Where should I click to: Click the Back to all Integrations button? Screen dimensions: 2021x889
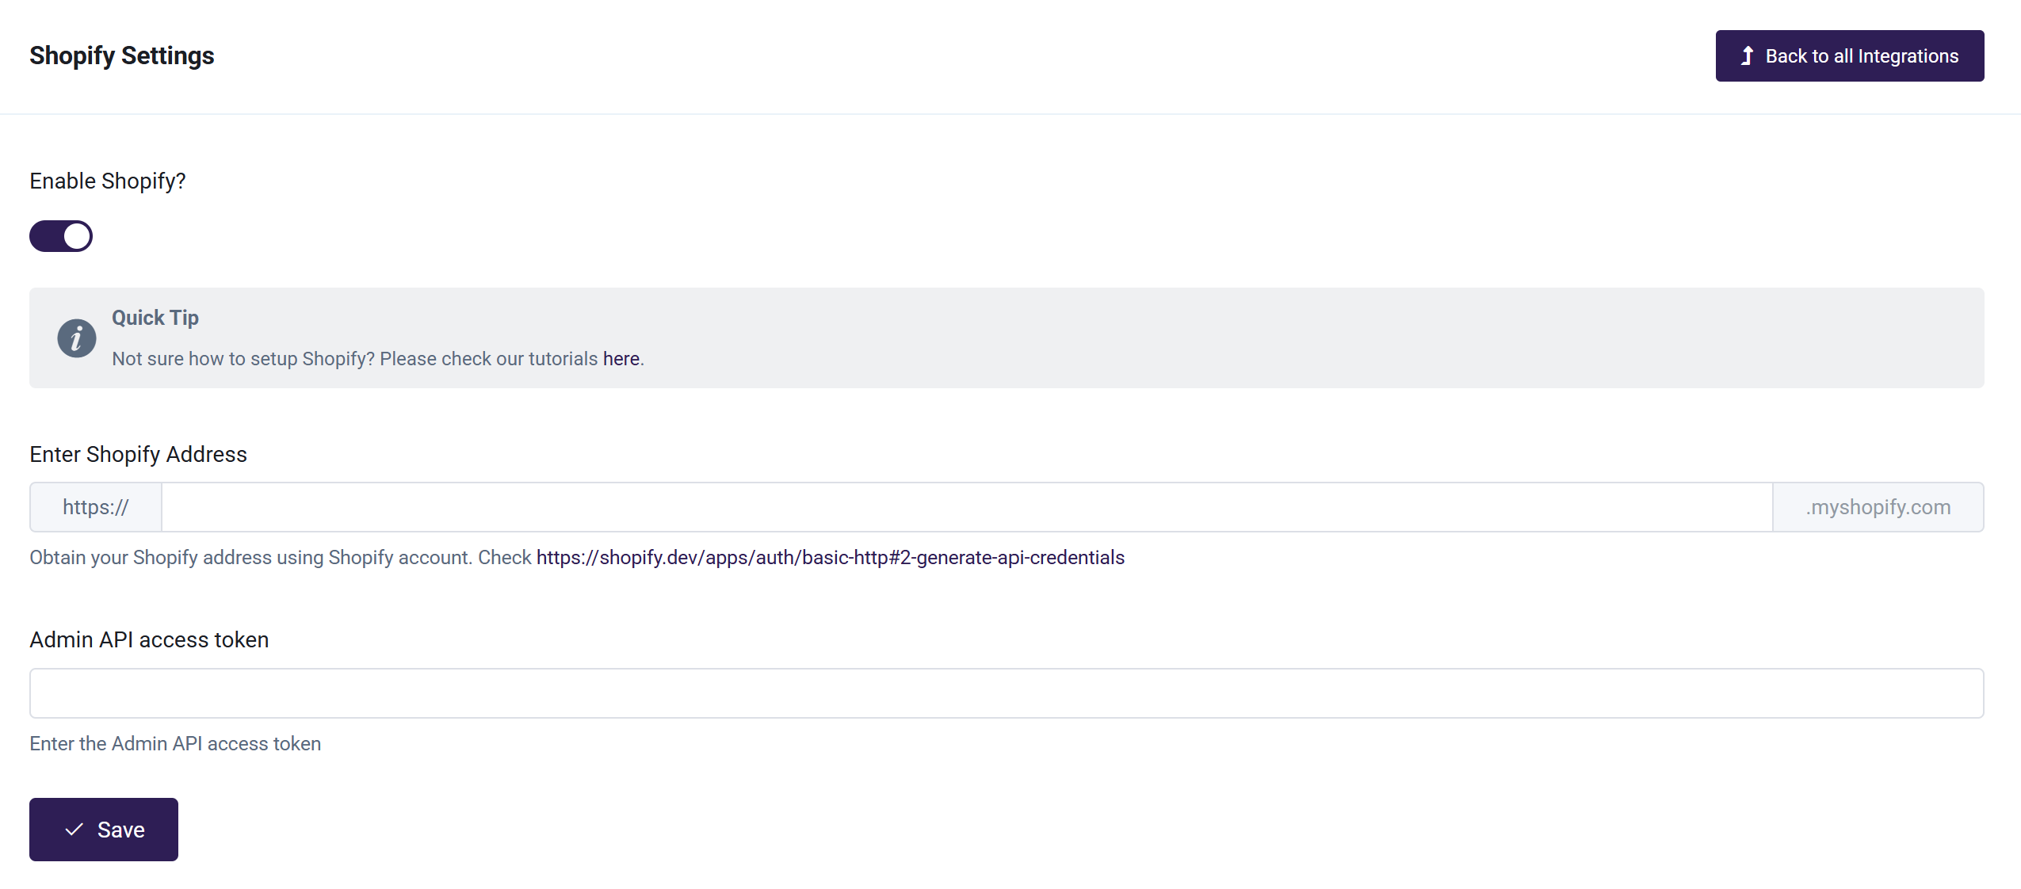pos(1848,56)
